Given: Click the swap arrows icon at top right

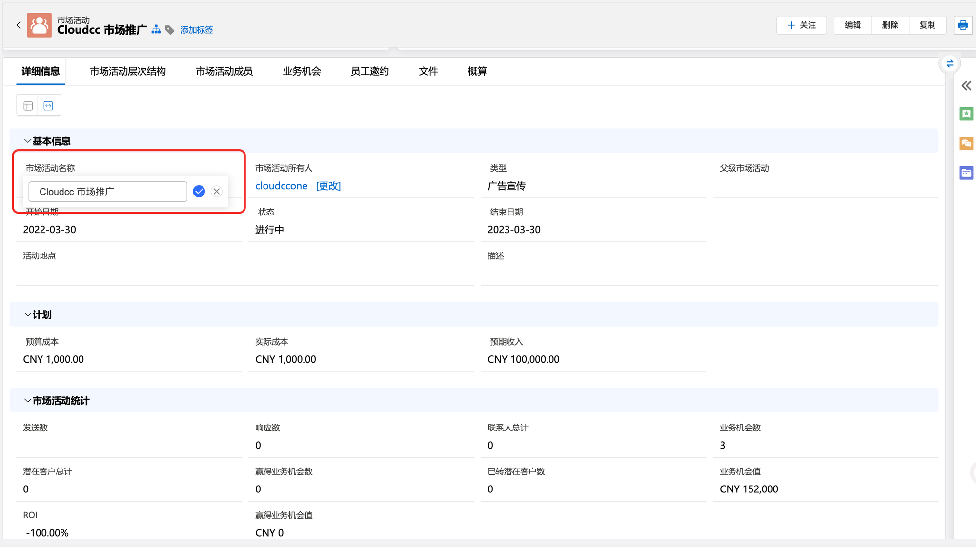Looking at the screenshot, I should click(x=949, y=63).
